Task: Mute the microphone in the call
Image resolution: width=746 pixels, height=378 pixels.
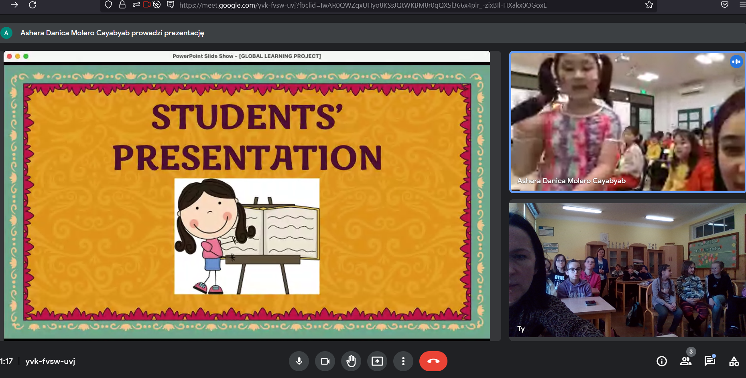Action: (299, 361)
